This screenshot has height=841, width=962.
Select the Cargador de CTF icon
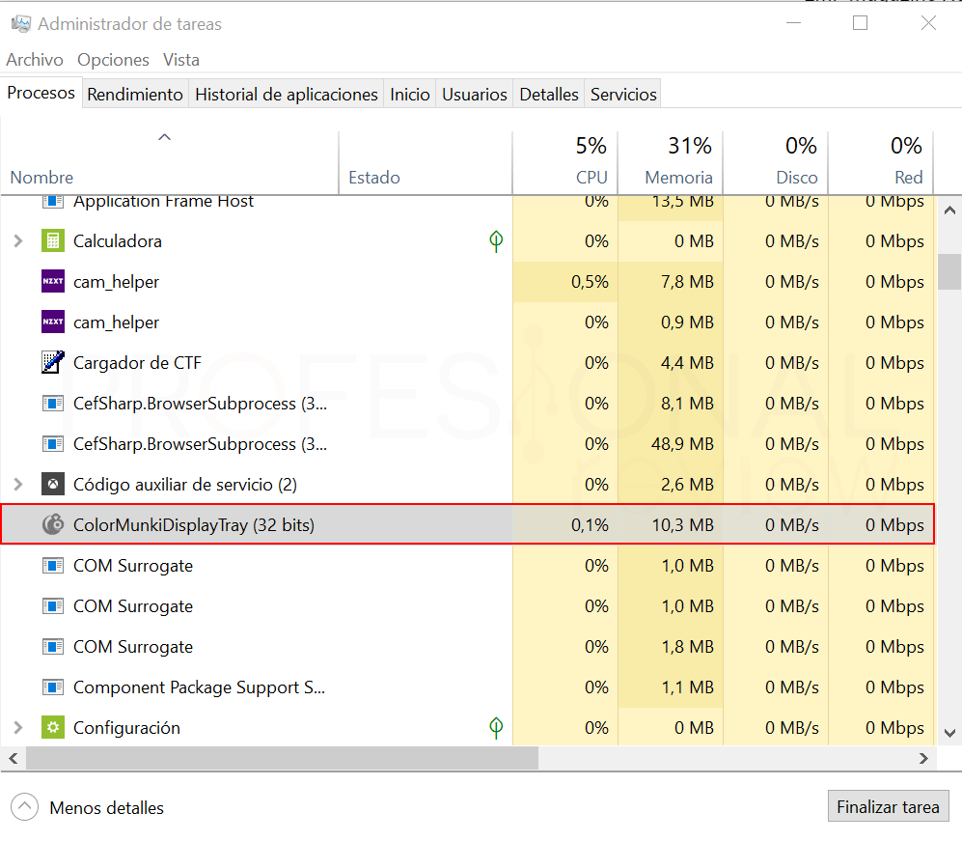click(53, 363)
